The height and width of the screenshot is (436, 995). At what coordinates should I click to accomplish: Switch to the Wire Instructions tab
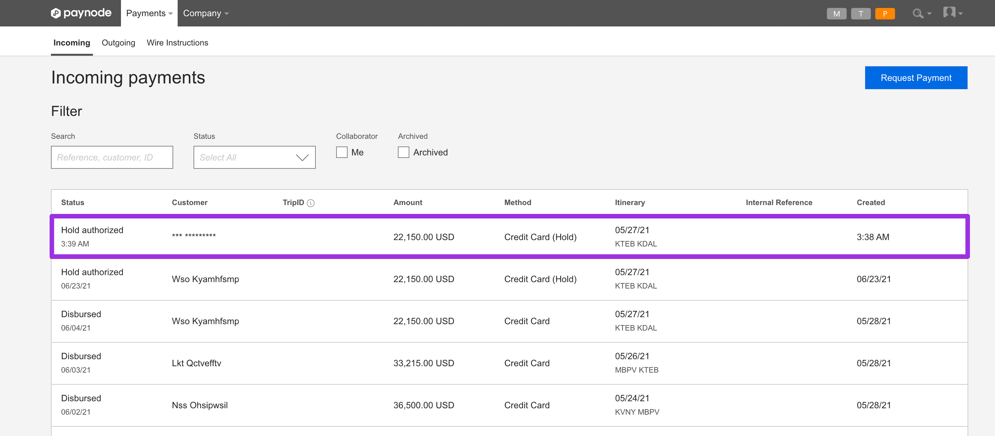pos(177,43)
